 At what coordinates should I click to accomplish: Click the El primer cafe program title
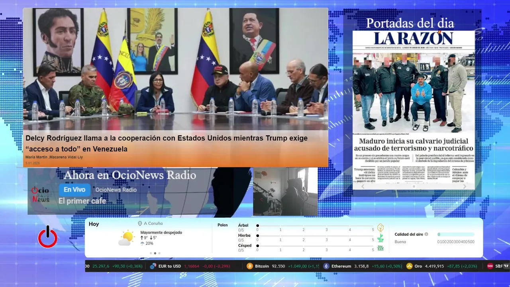(x=82, y=201)
